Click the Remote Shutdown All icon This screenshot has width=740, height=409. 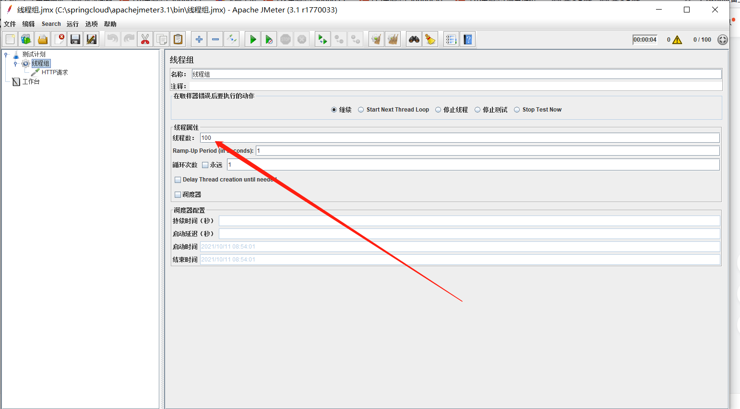point(356,39)
